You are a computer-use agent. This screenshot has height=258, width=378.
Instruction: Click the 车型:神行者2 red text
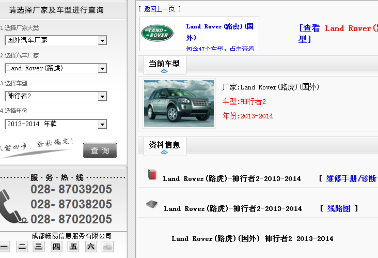(244, 102)
